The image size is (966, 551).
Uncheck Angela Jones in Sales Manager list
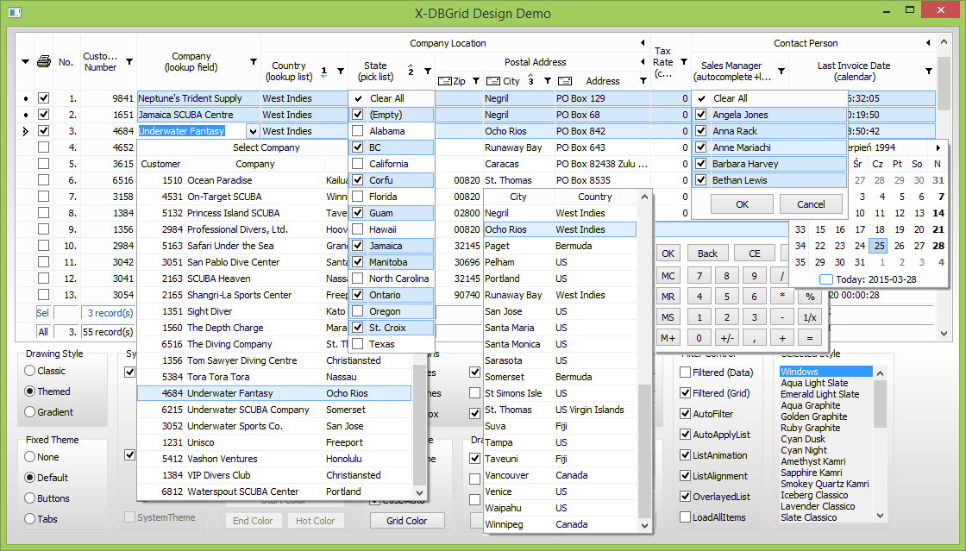(701, 115)
